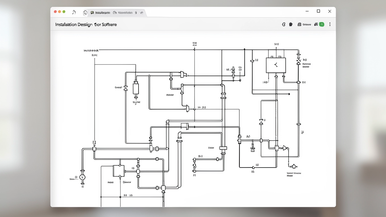Click the triangular amplifier symbol at lower right
The height and width of the screenshot is (217, 386).
click(x=285, y=148)
